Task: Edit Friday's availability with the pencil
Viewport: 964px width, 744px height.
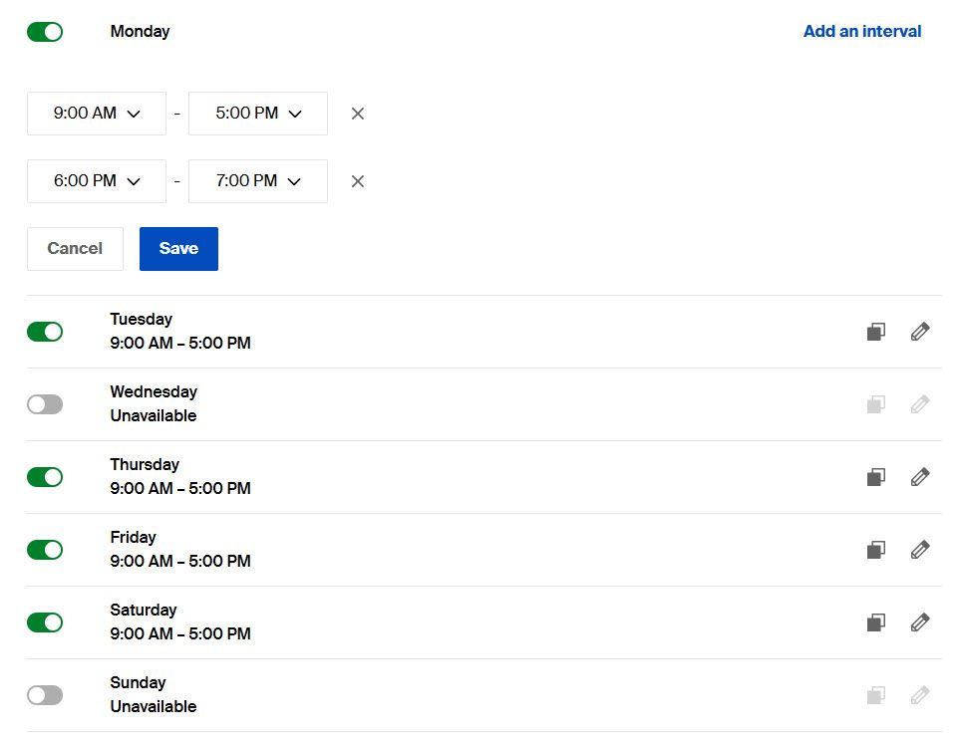Action: 919,549
